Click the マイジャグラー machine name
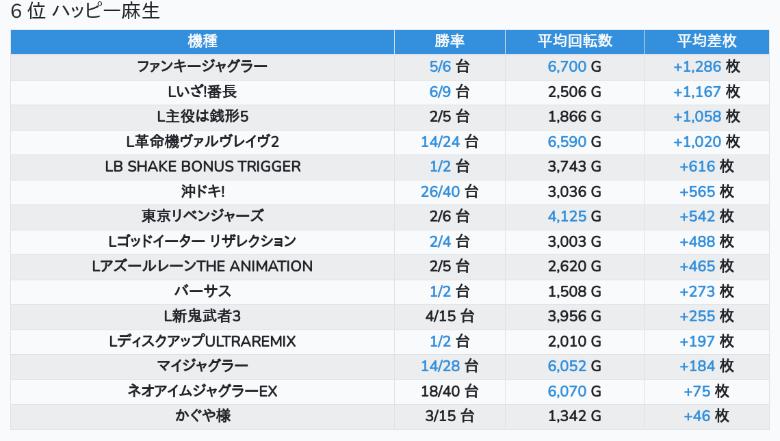The width and height of the screenshot is (780, 441). (x=202, y=366)
